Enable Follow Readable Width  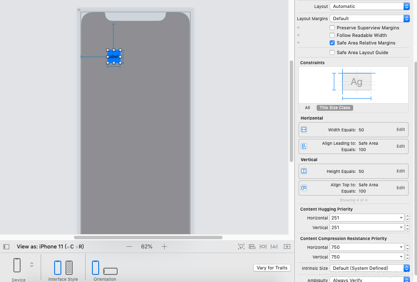click(x=332, y=35)
